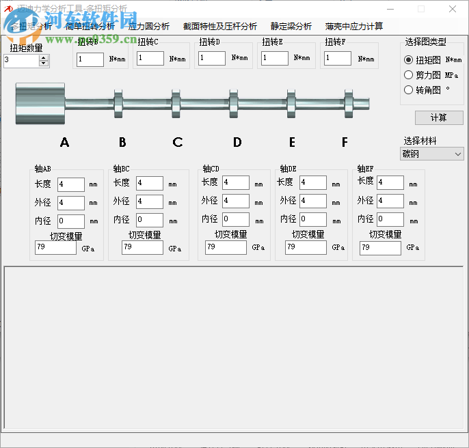
Task: Click 轴DE 切变模量 input field
Action: [x=306, y=247]
